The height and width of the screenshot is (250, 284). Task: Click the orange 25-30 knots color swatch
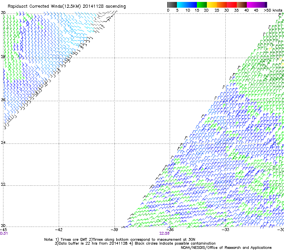[222, 5]
